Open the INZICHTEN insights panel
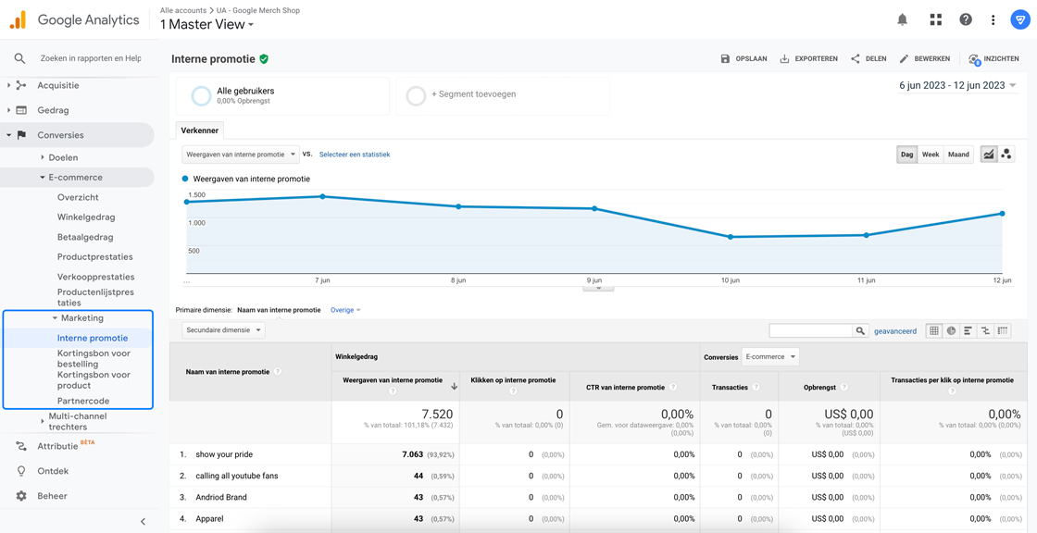The image size is (1037, 533). tap(993, 59)
